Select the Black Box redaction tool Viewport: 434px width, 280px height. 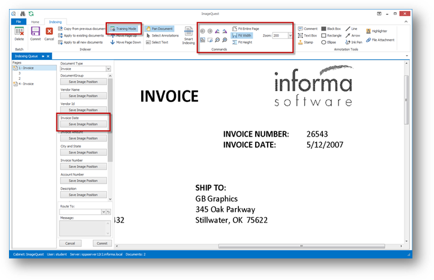(x=331, y=29)
